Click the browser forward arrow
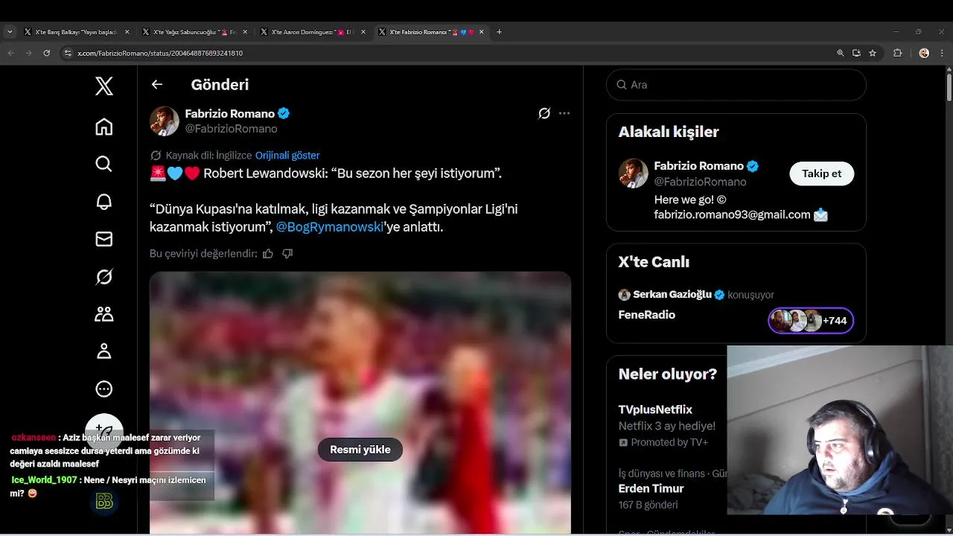Image resolution: width=953 pixels, height=536 pixels. (28, 53)
